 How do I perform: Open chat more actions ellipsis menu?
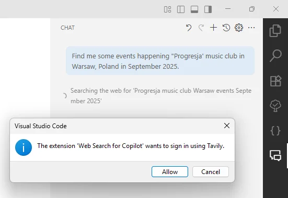click(x=251, y=28)
